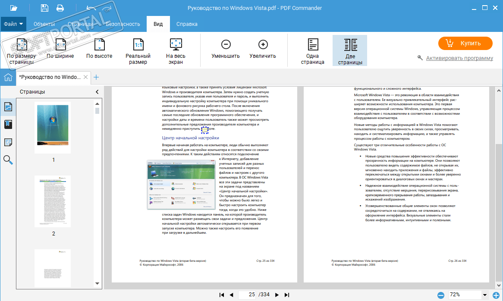Screen dimensions: 503x301
Task: Select single page view (Одна страница)
Action: [312, 50]
